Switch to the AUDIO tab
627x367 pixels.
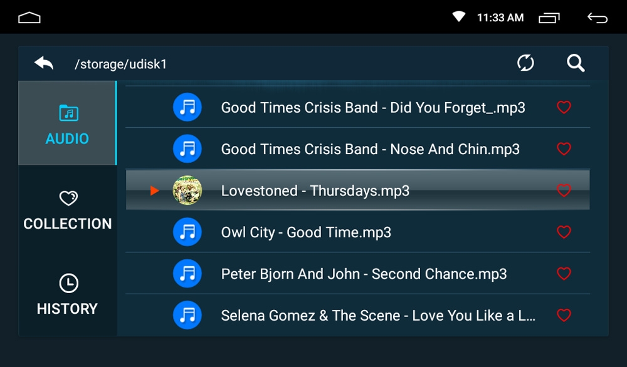[x=67, y=124]
